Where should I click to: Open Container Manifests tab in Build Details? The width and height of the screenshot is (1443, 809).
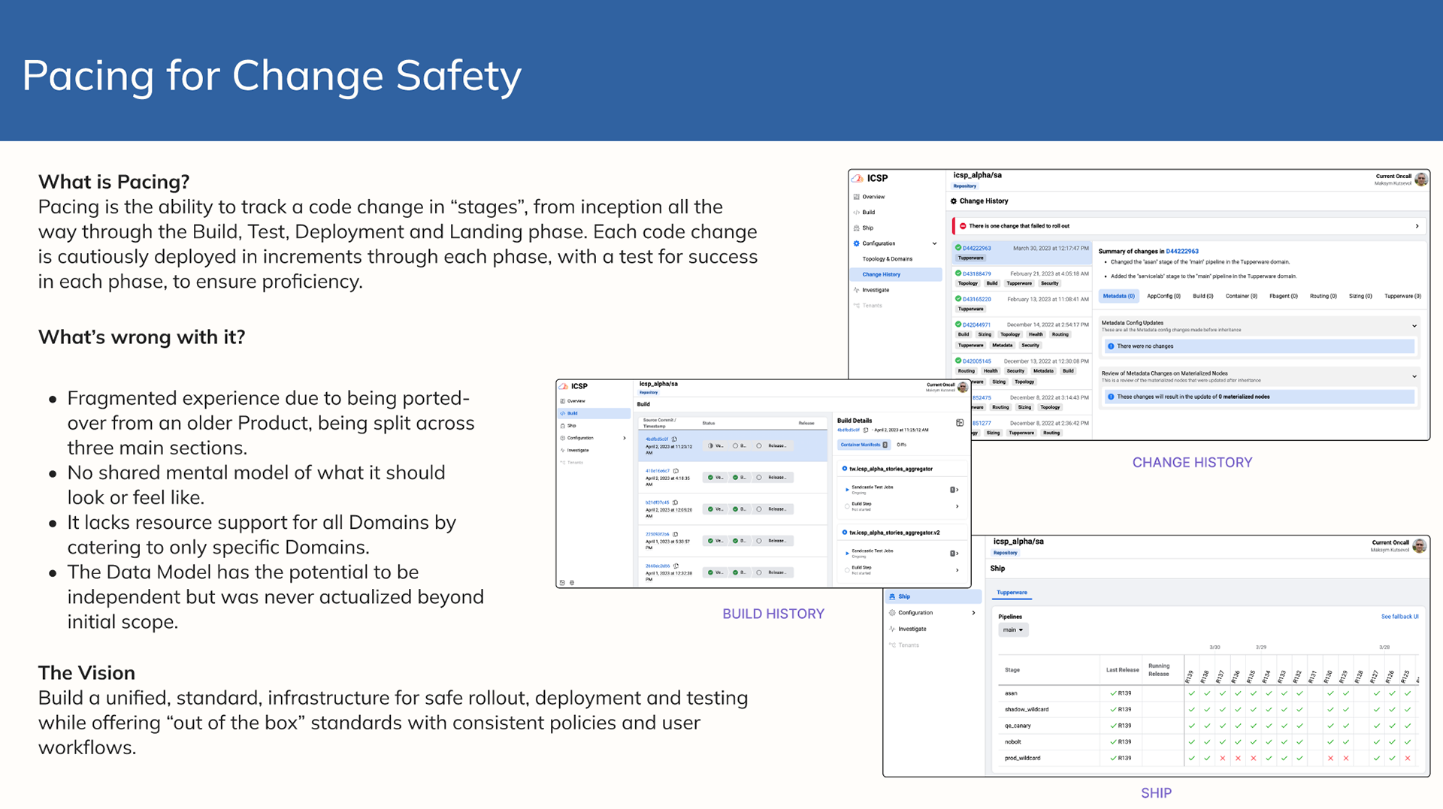864,445
